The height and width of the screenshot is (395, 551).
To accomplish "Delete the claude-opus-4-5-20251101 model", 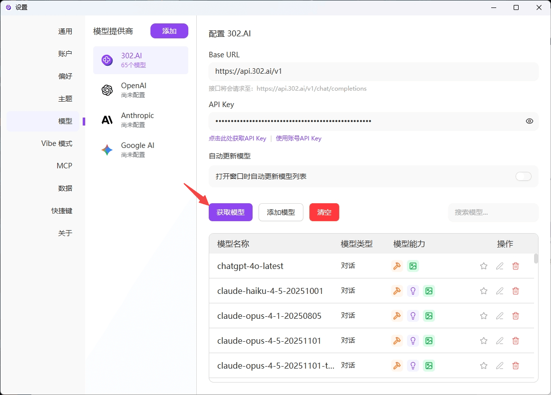I will (516, 341).
